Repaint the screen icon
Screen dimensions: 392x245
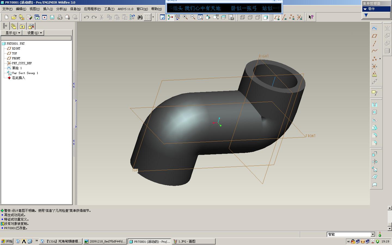click(163, 17)
